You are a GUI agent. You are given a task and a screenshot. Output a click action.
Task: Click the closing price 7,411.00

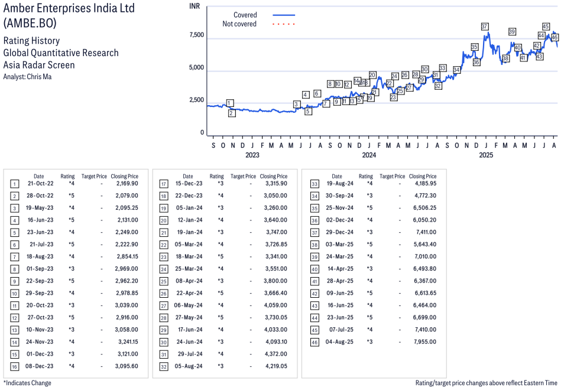click(426, 232)
